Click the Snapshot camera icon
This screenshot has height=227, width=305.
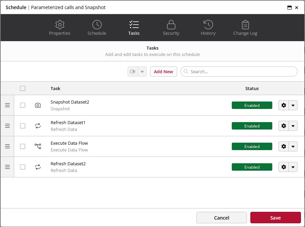pos(38,105)
